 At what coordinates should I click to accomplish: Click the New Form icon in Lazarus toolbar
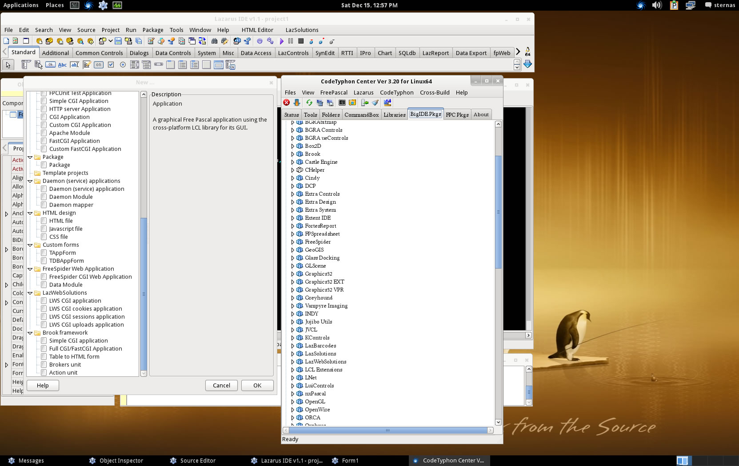click(26, 41)
